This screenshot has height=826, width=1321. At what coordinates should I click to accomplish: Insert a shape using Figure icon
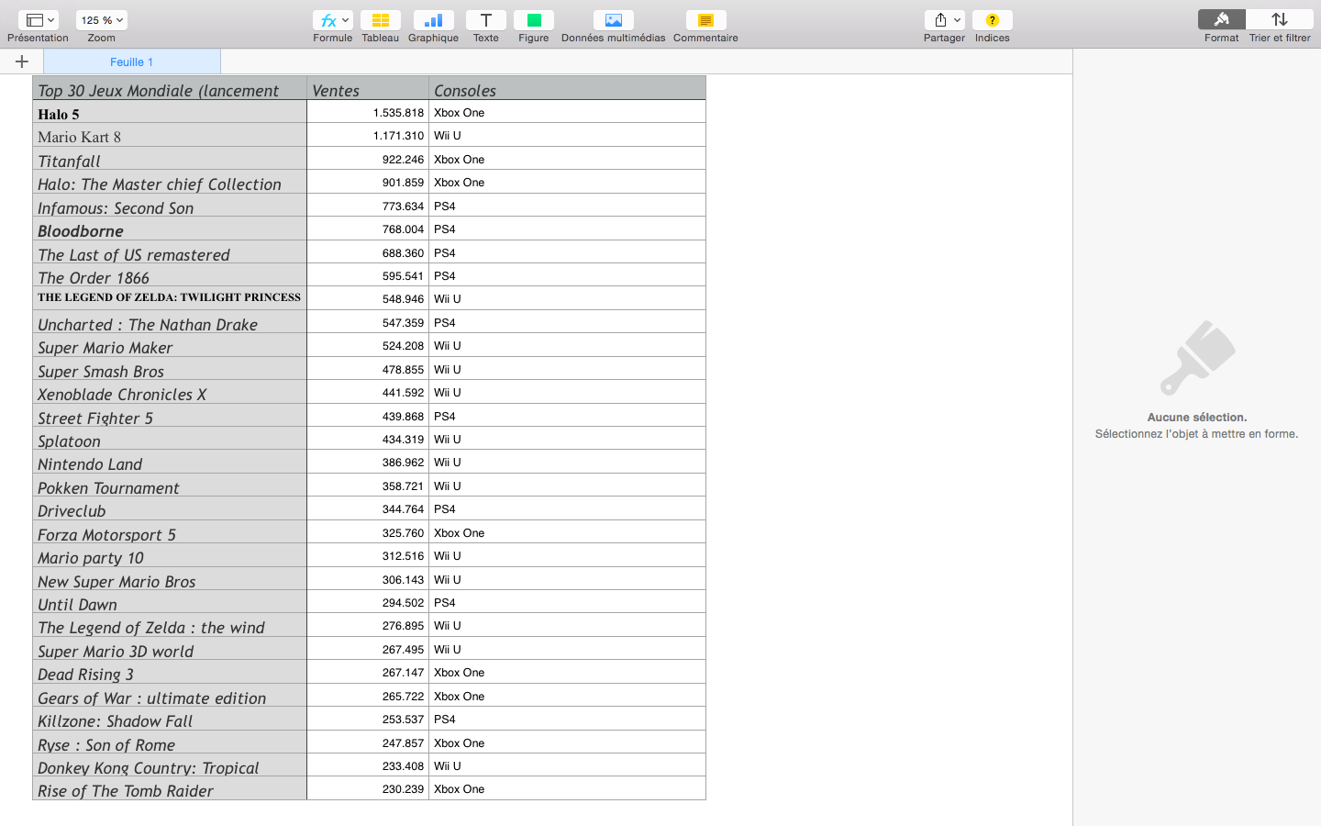534,20
